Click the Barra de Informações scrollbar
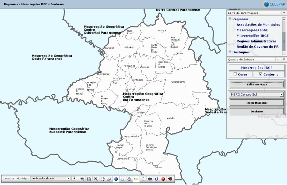287x185 pixels. coord(284,36)
